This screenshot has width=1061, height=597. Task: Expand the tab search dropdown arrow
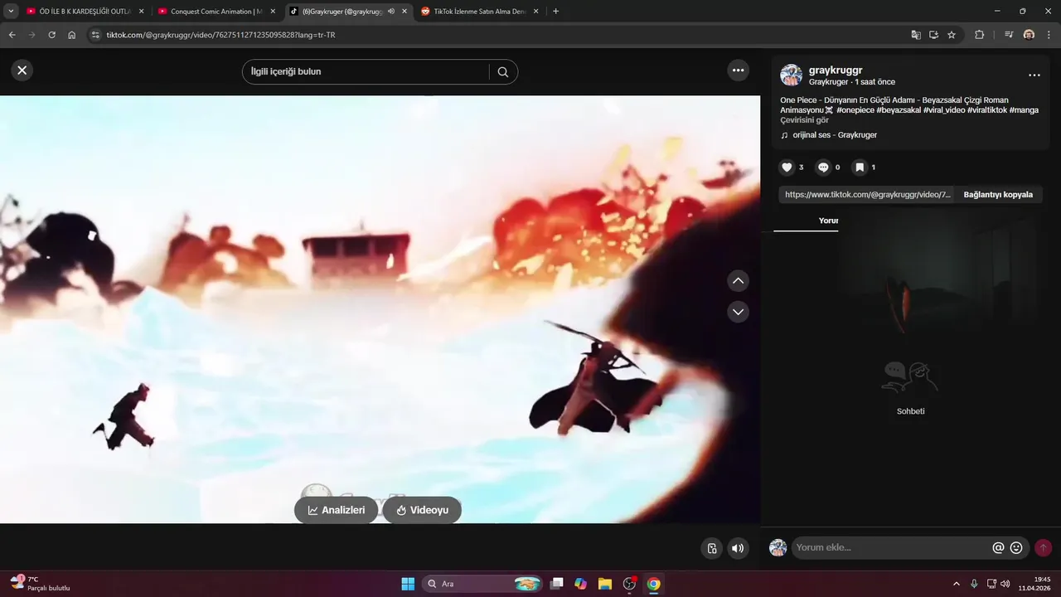pyautogui.click(x=11, y=12)
